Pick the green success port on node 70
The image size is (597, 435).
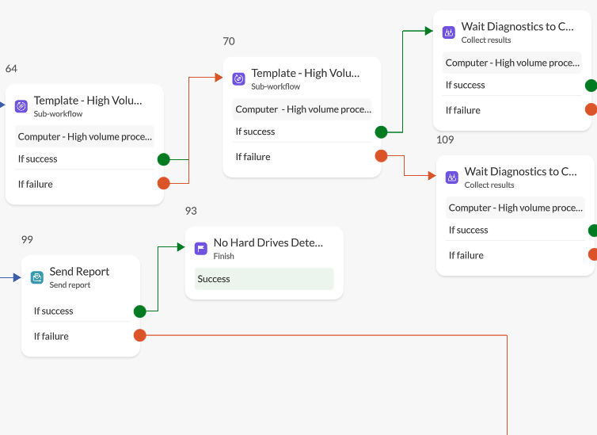tap(381, 132)
